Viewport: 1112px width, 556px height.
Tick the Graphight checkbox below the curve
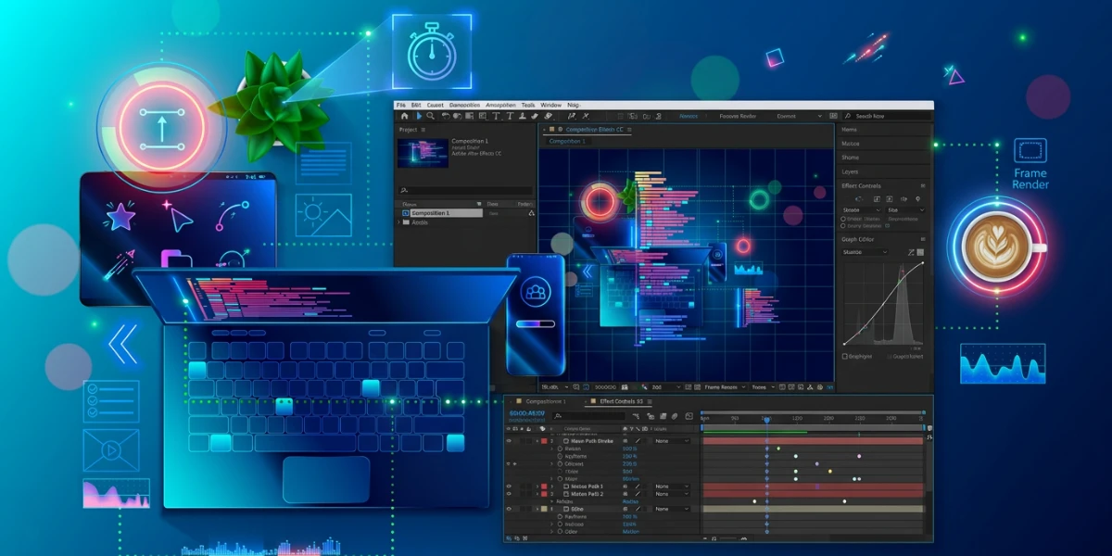[x=844, y=356]
